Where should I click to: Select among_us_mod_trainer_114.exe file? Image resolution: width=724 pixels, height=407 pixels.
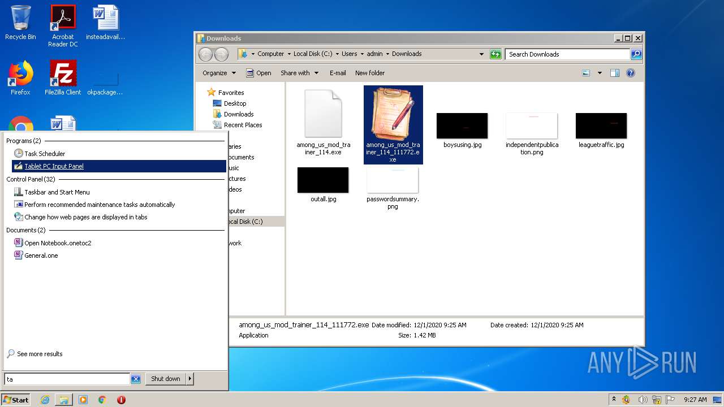(324, 123)
